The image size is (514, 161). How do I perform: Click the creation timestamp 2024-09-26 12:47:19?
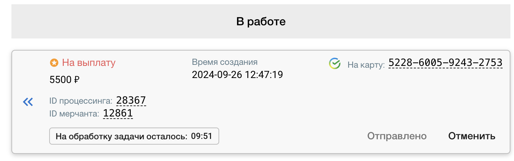pos(237,75)
